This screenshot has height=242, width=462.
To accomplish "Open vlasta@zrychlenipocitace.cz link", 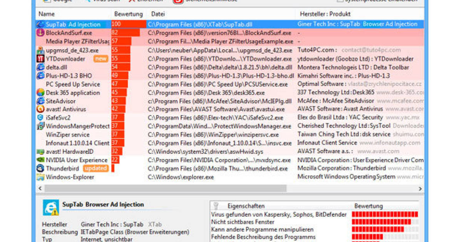I will click(x=385, y=84).
